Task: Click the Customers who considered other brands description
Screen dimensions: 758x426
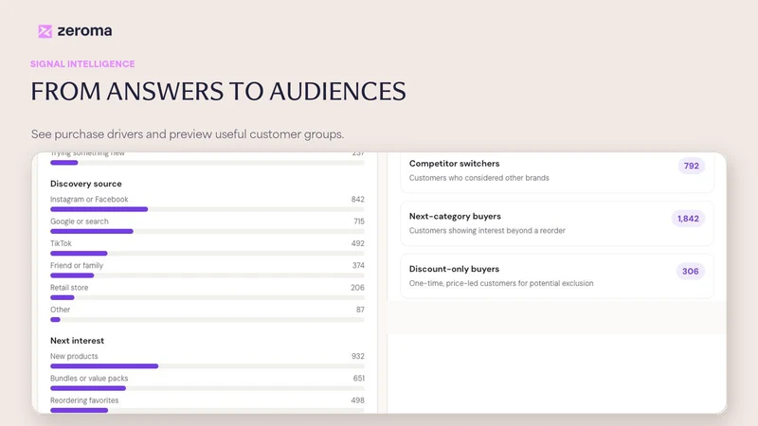Action: click(479, 178)
